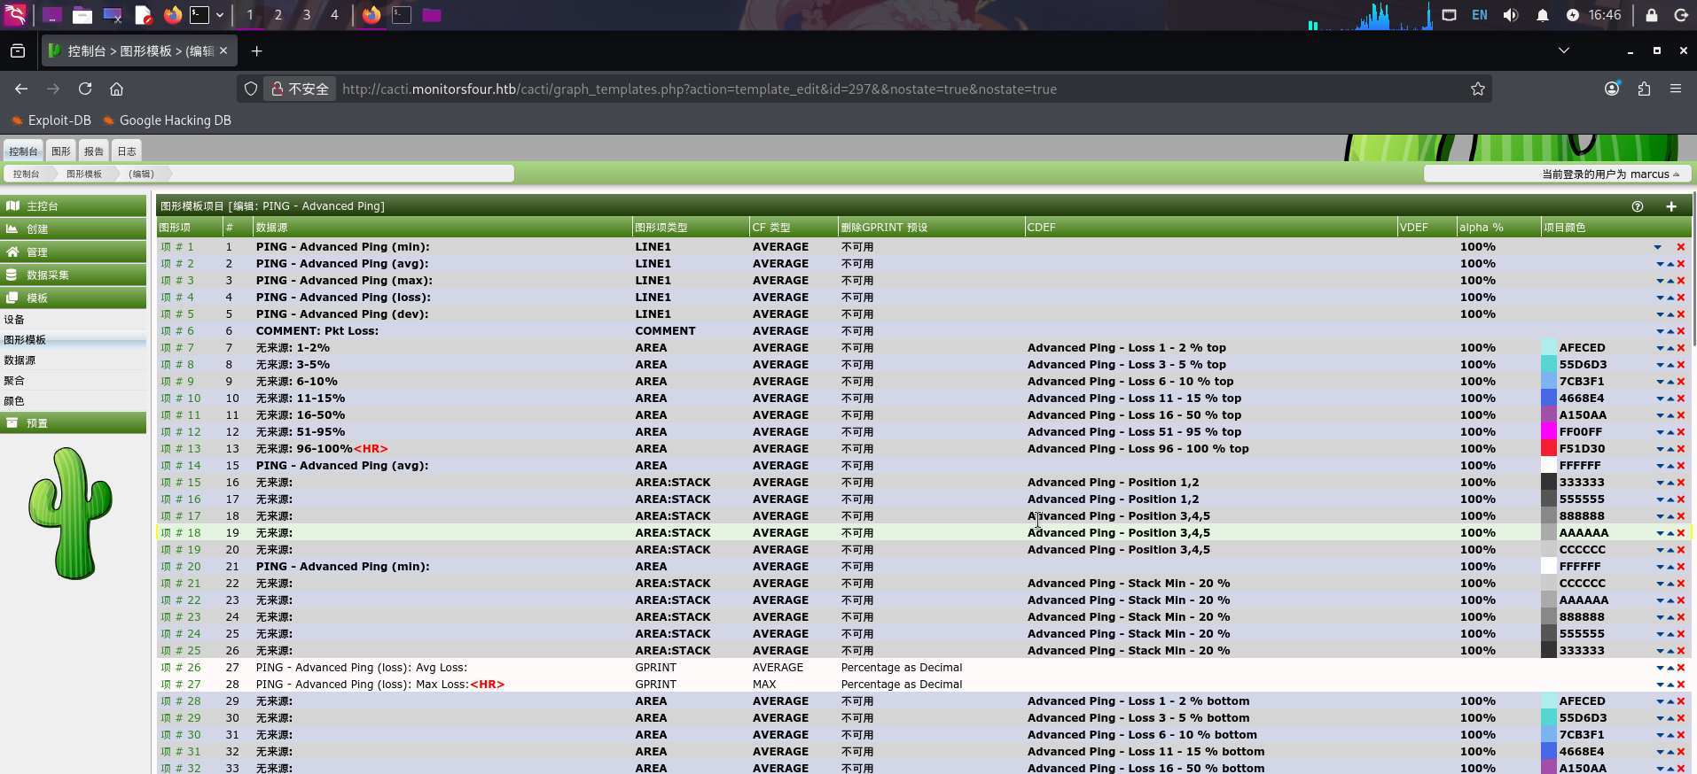Open the Firefox application menu

1676,89
